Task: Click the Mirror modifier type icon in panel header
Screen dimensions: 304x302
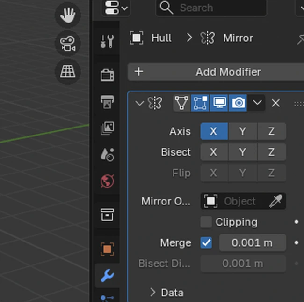Action: [155, 103]
